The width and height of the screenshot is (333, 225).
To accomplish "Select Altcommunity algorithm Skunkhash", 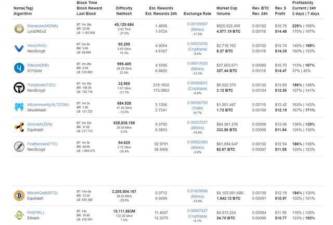I will coord(37,110).
